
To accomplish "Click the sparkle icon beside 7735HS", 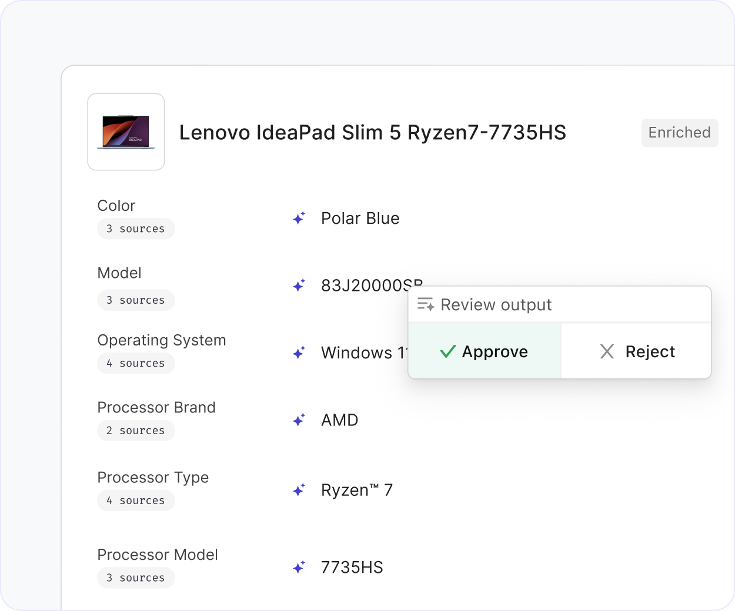I will tap(299, 568).
